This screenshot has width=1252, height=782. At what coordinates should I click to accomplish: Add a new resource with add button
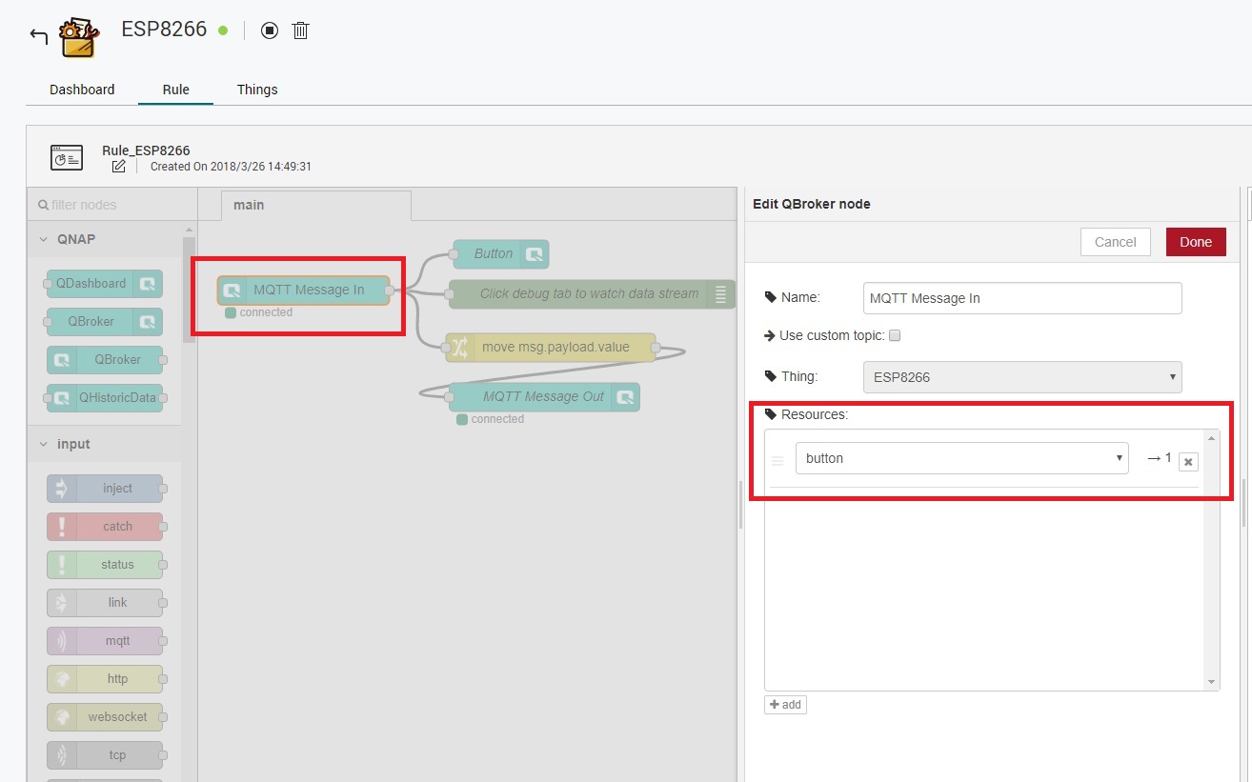tap(785, 705)
